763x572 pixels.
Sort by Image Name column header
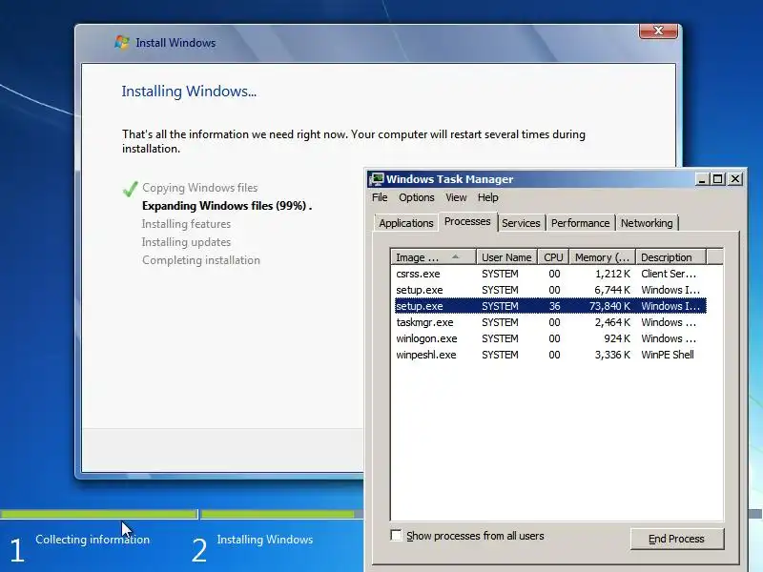[433, 257]
